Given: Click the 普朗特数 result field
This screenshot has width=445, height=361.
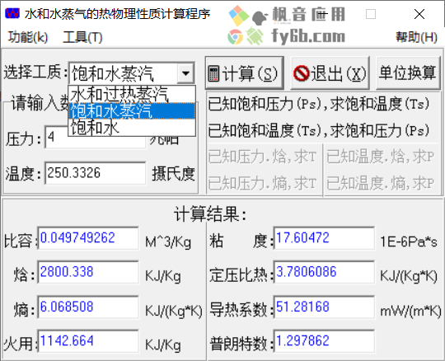Looking at the screenshot, I should coord(324,341).
